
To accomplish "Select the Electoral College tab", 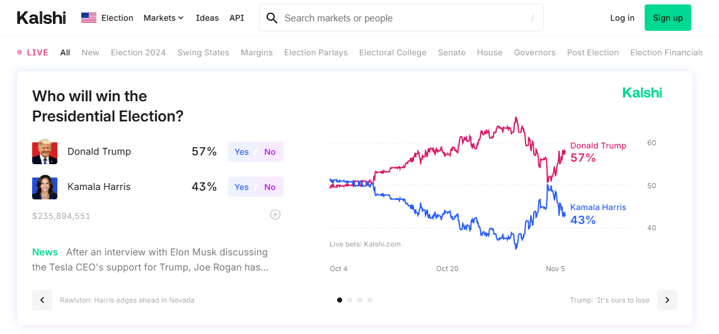I will [x=393, y=53].
